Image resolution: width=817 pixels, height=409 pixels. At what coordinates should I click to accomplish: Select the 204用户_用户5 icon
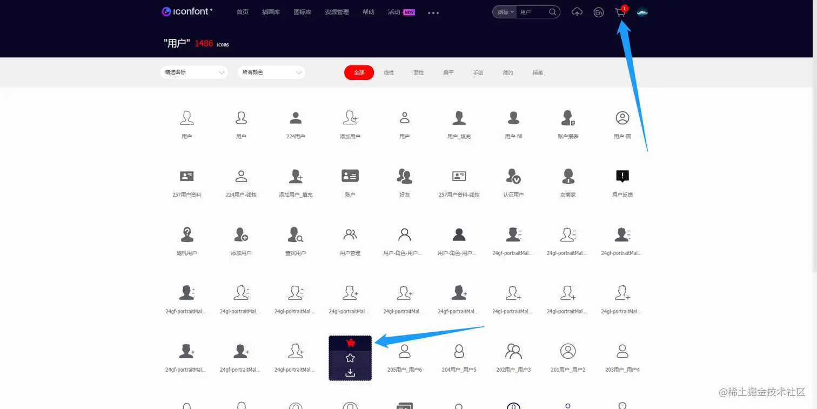coord(459,351)
